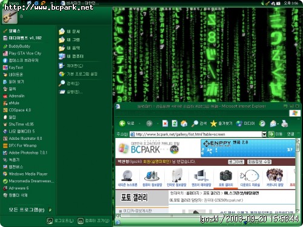
Task: Click the Back arrow in Internet Explorer
Action: pyautogui.click(x=122, y=123)
